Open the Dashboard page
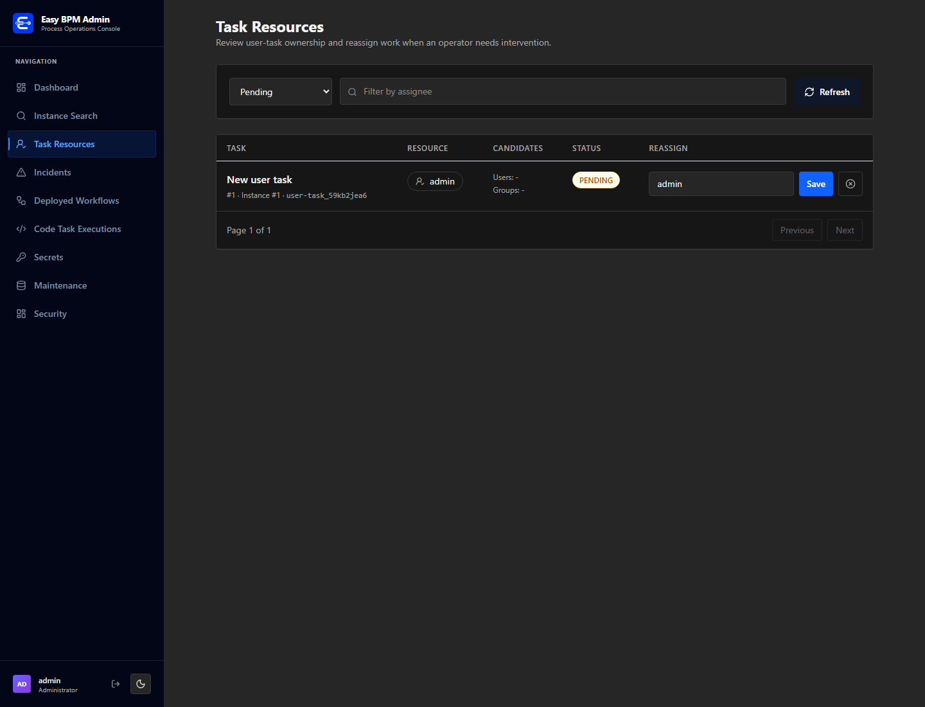Screen dimensions: 925x707 (82, 87)
